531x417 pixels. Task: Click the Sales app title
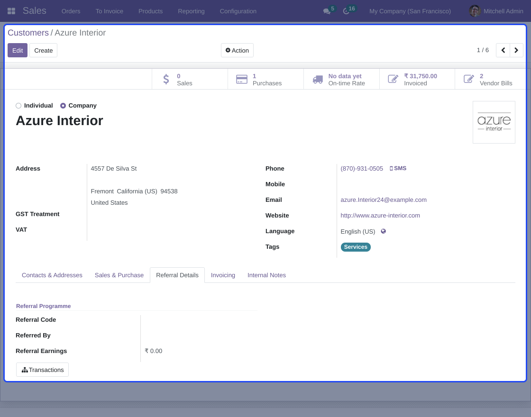point(35,11)
